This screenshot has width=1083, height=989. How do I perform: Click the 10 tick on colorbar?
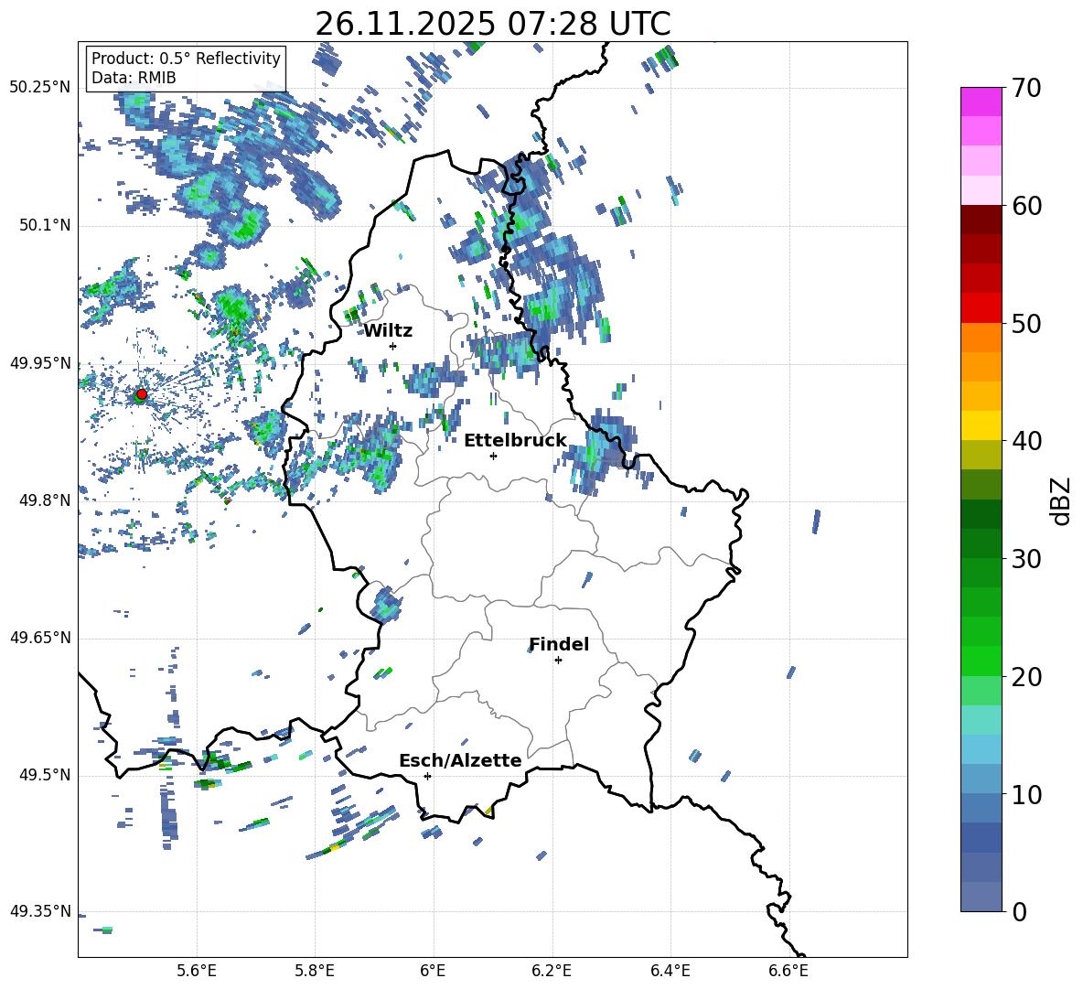(x=1025, y=794)
